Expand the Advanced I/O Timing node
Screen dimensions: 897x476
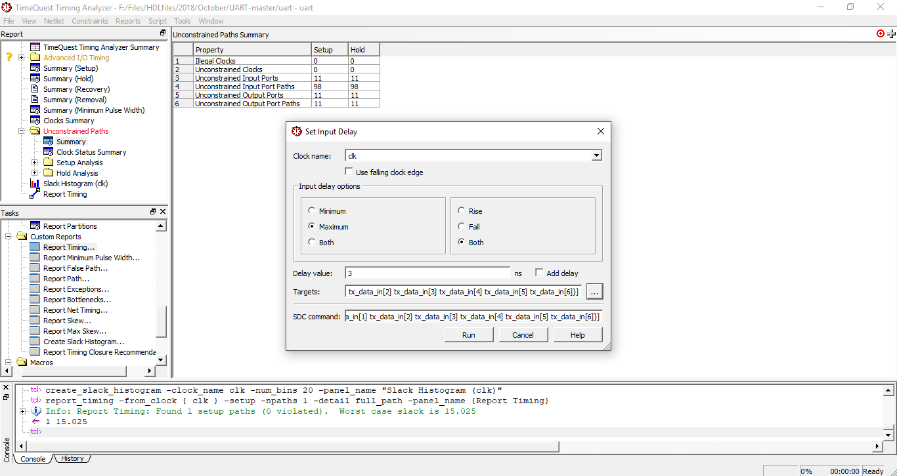[x=22, y=58]
